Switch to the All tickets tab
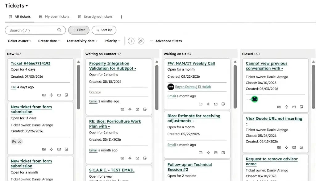This screenshot has width=316, height=181. pos(20,17)
